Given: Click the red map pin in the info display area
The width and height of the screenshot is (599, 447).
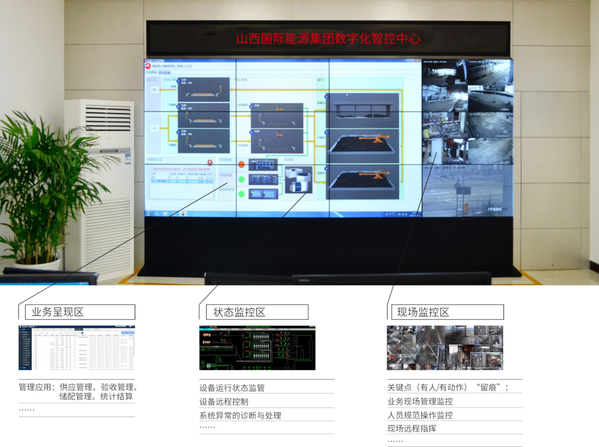Looking at the screenshot, I should [x=210, y=162].
